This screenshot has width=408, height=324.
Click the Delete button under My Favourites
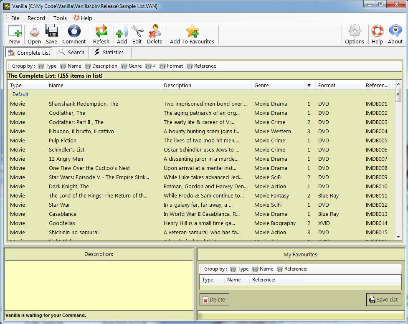click(214, 299)
